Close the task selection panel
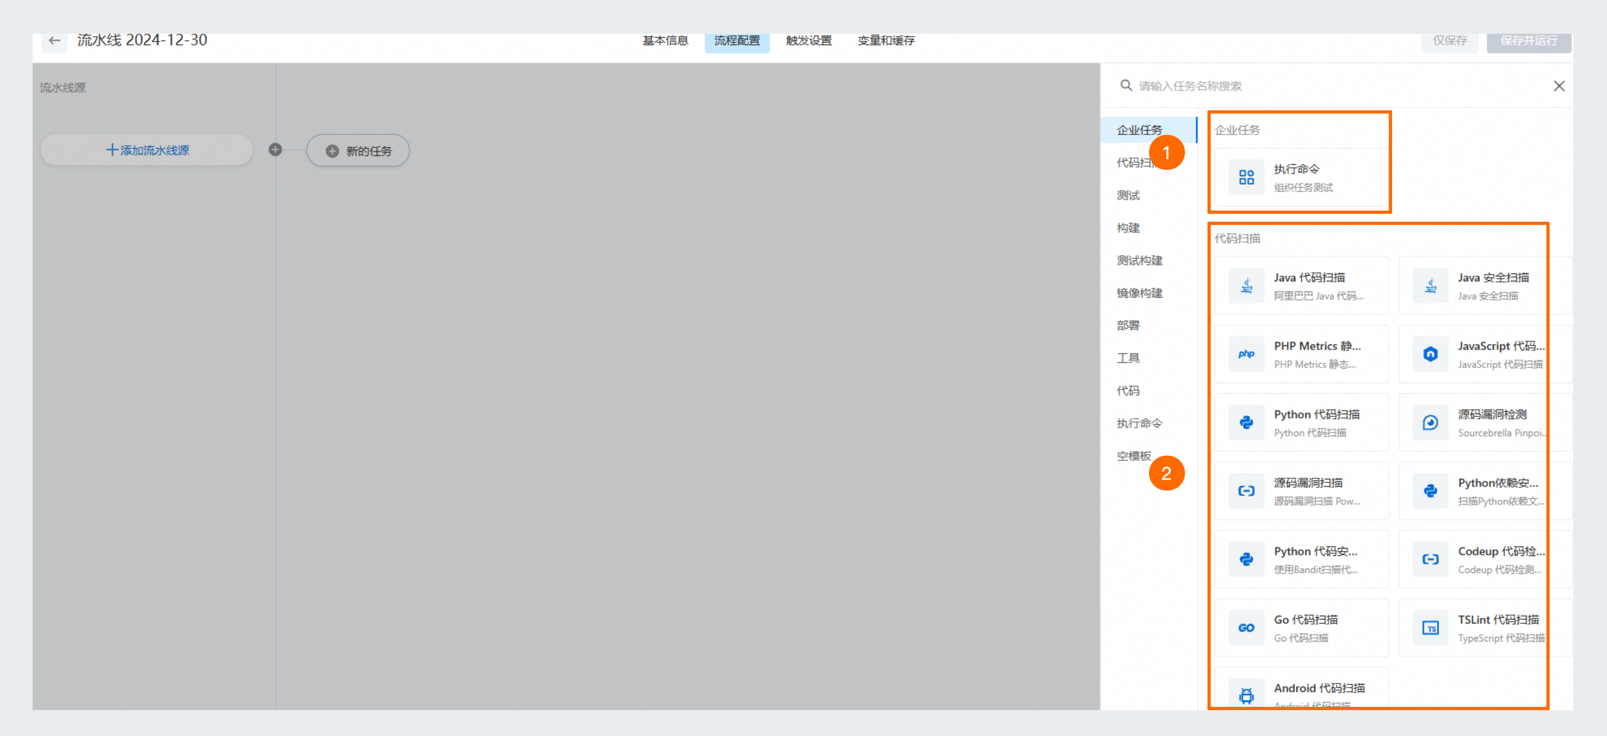 click(x=1559, y=86)
